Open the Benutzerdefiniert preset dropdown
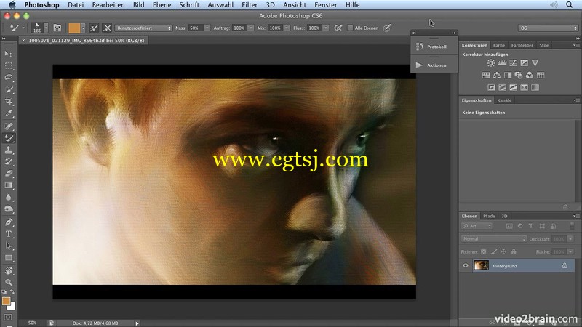This screenshot has width=582, height=327. 143,28
